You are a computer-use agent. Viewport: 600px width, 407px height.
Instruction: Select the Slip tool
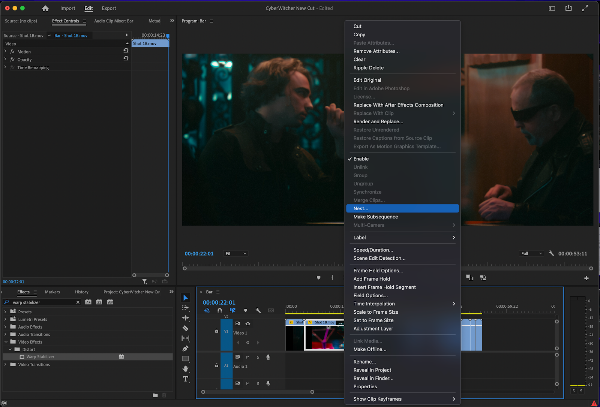(185, 338)
